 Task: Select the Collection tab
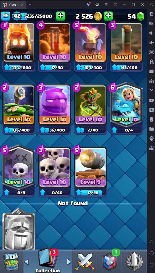coord(48,260)
